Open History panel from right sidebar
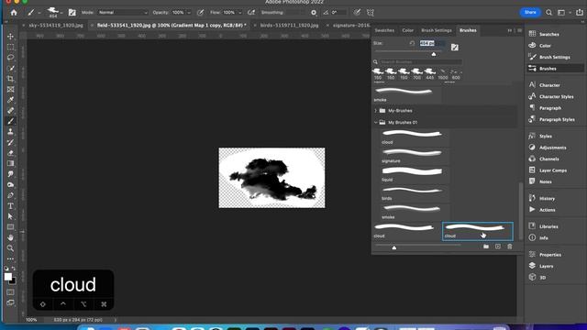 point(547,198)
